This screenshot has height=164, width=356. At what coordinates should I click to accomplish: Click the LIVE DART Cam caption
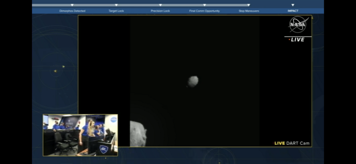pyautogui.click(x=292, y=143)
